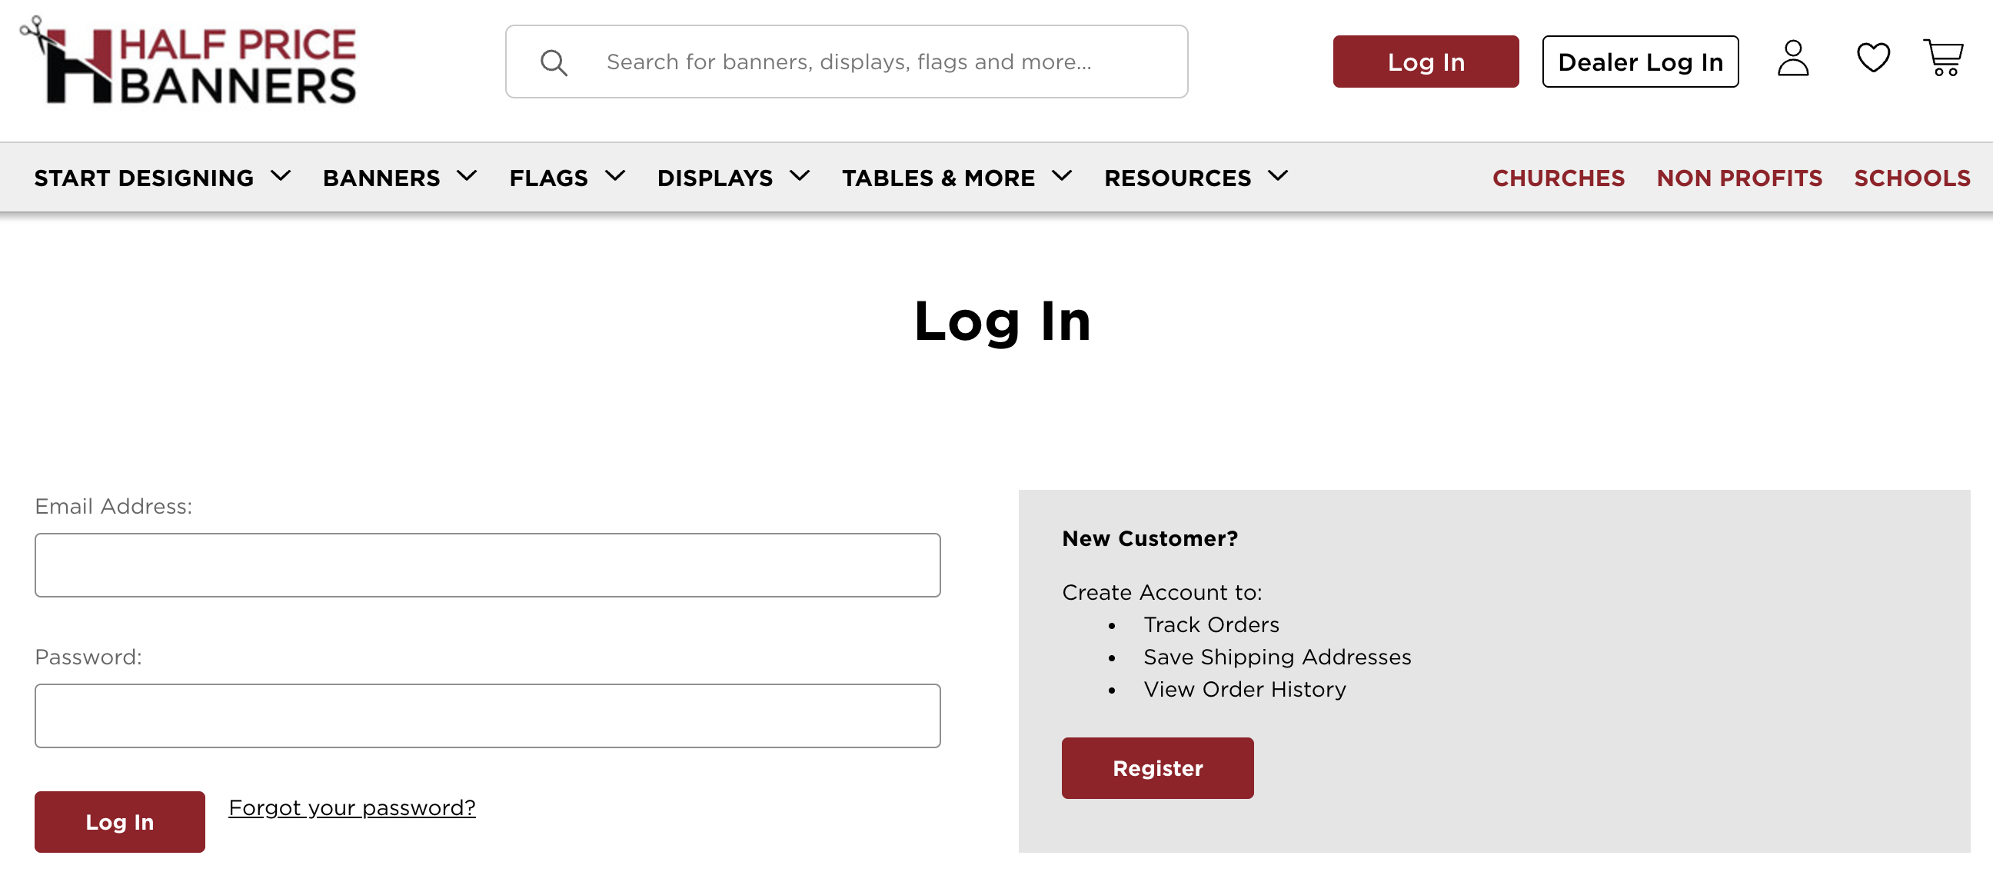This screenshot has height=872, width=1993.
Task: Click the header Log In button
Action: (x=1425, y=62)
